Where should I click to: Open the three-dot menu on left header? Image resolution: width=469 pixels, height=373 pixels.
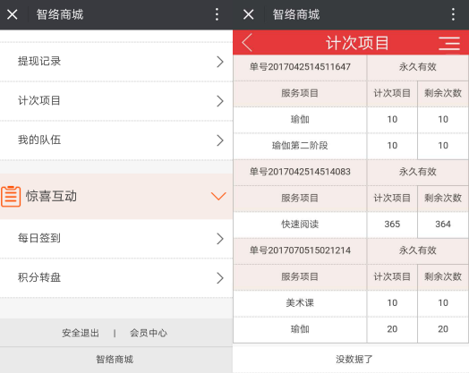217,14
